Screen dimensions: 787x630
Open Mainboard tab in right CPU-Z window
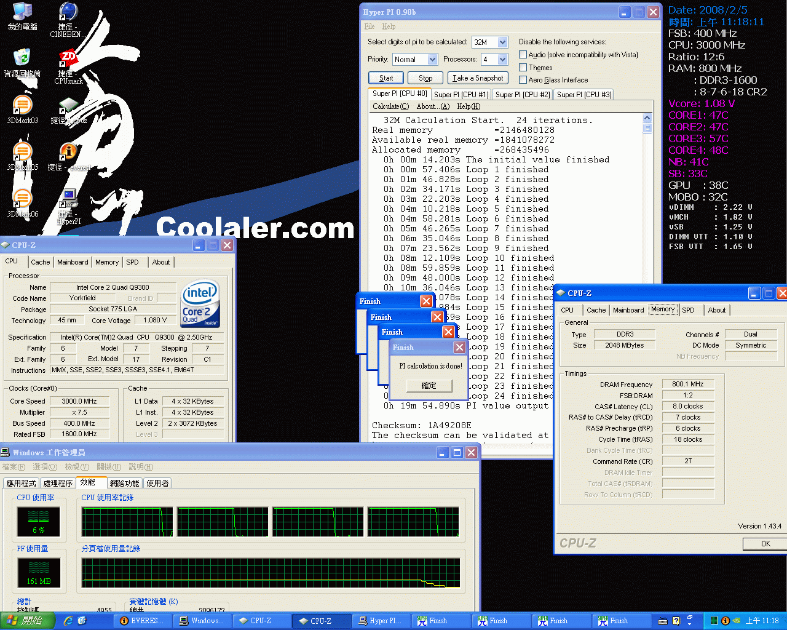coord(628,310)
